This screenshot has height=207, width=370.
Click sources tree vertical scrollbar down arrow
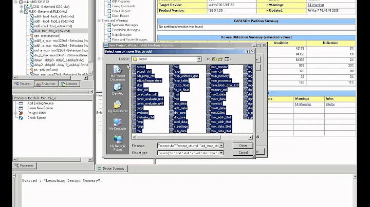(90, 73)
